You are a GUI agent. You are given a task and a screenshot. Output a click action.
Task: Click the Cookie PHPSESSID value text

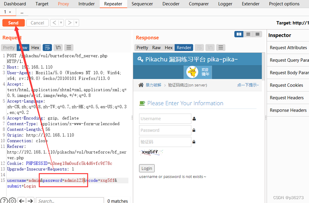(81, 163)
